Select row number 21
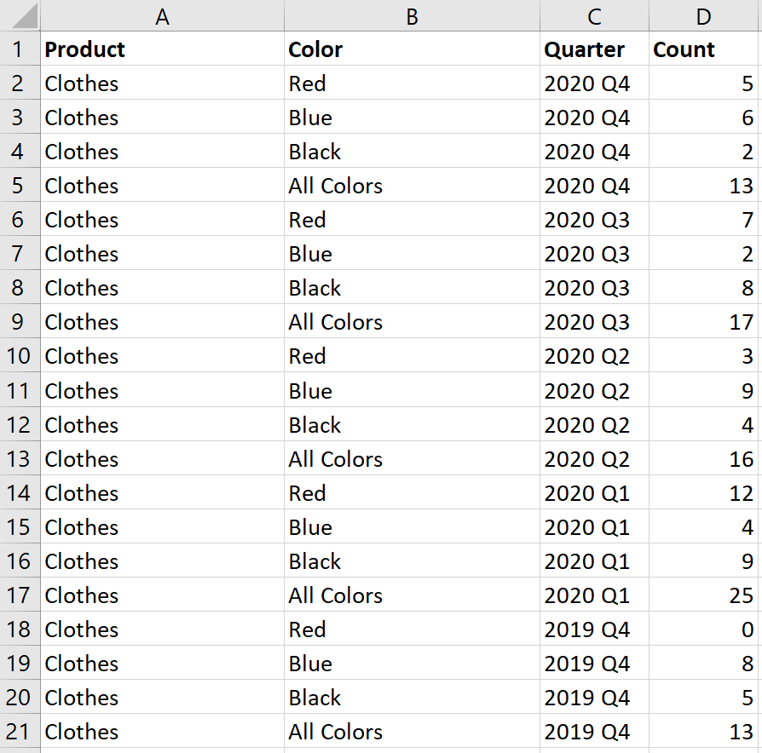The image size is (762, 753). click(x=19, y=731)
